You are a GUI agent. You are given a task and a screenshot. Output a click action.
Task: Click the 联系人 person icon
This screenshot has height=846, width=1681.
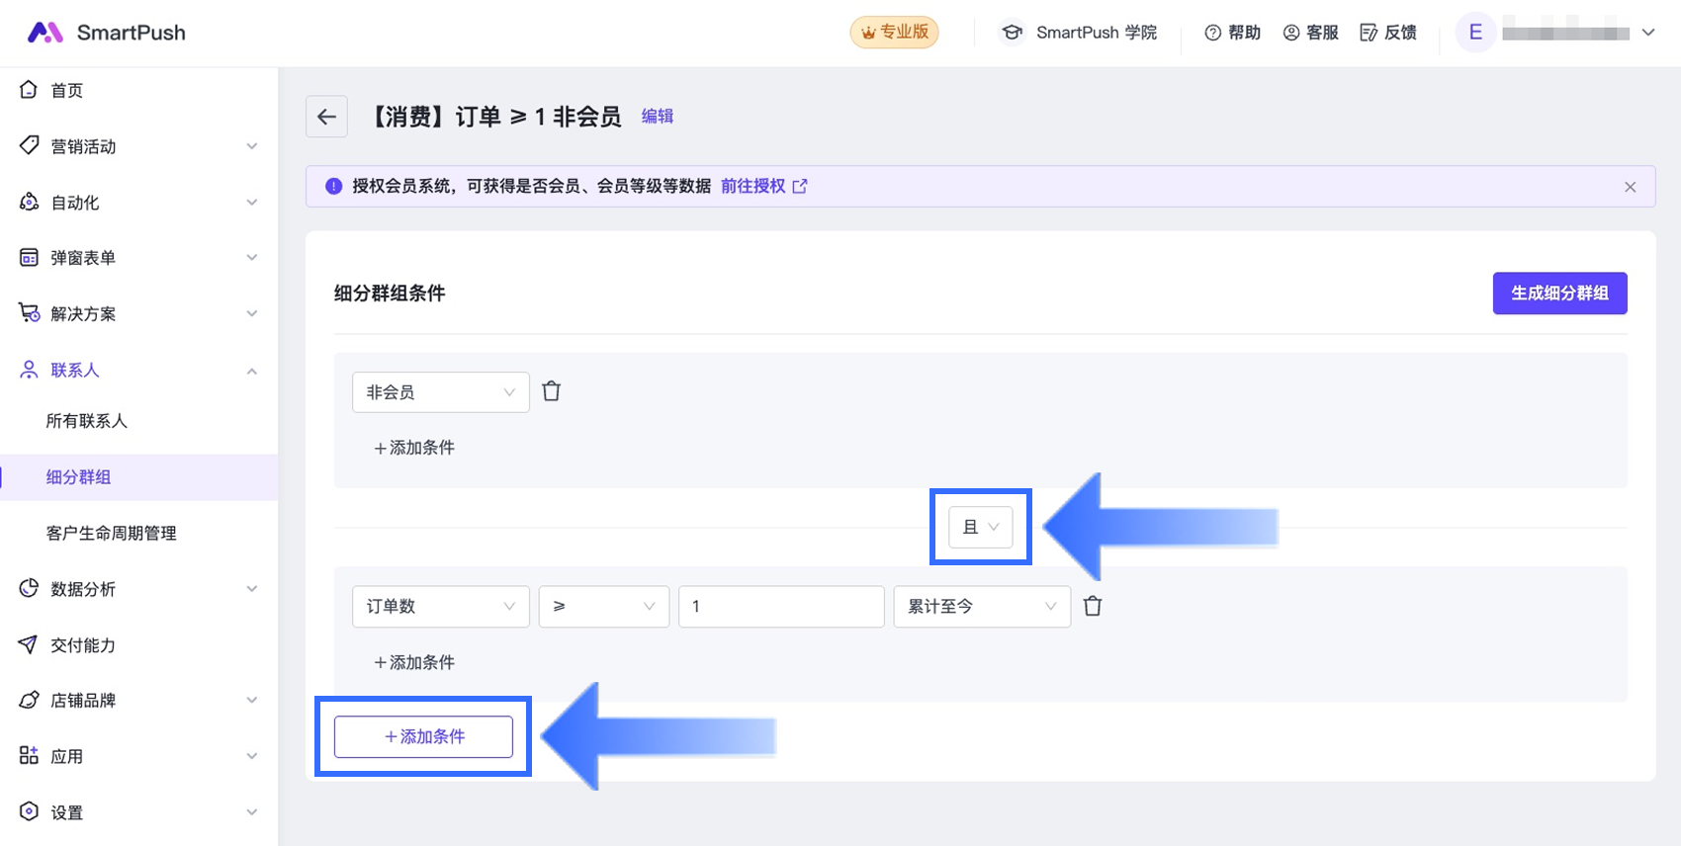click(x=29, y=370)
